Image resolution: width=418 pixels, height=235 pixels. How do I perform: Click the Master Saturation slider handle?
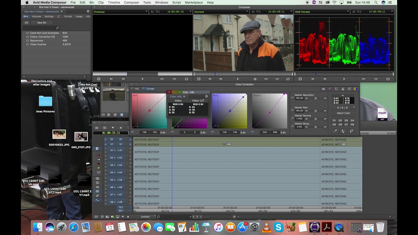(315, 98)
